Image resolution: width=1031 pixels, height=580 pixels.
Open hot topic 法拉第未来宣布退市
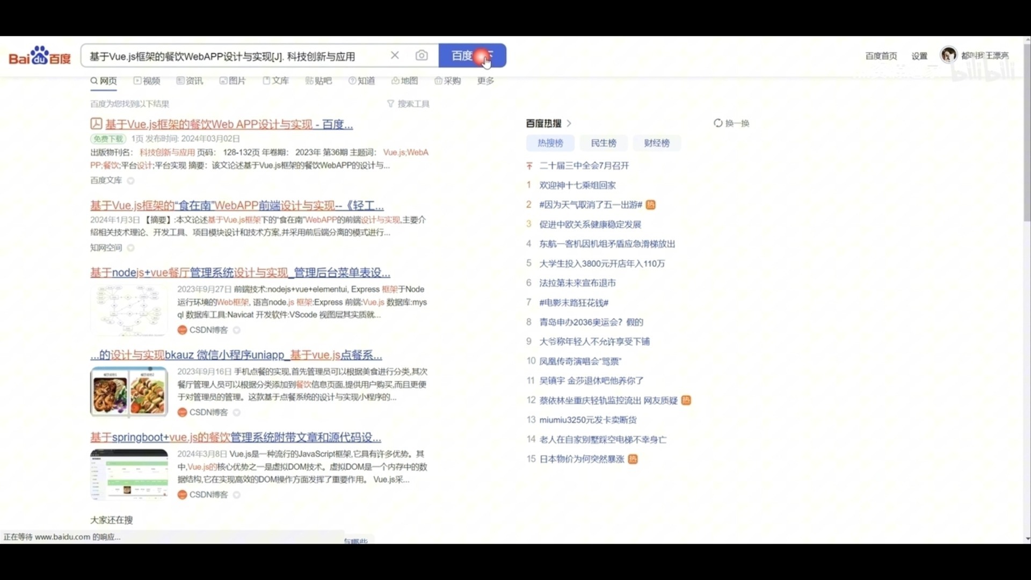click(x=578, y=283)
